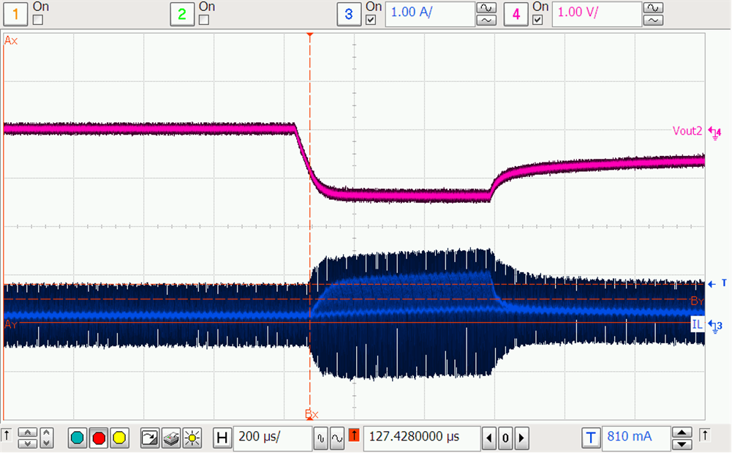Click the up stepper beside 810 mA
732x453 pixels.
681,433
